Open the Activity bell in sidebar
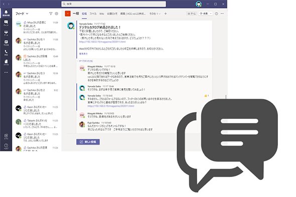296x197 pixels. point(6,13)
